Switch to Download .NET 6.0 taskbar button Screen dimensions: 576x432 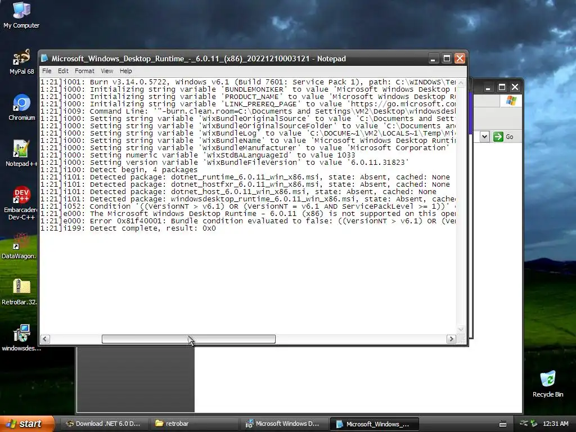coord(103,424)
